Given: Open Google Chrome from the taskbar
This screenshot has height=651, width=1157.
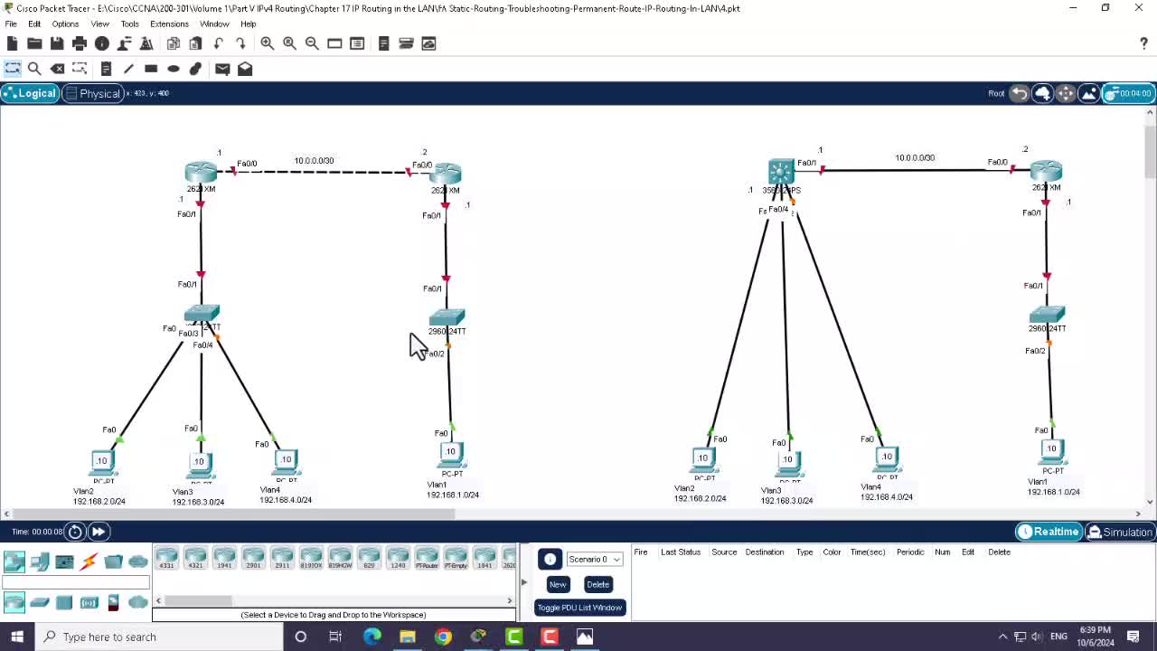Looking at the screenshot, I should click(443, 637).
